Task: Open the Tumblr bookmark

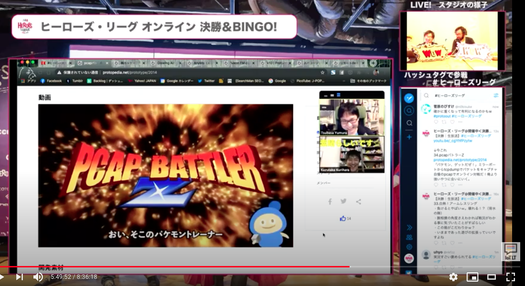Action: tap(74, 81)
